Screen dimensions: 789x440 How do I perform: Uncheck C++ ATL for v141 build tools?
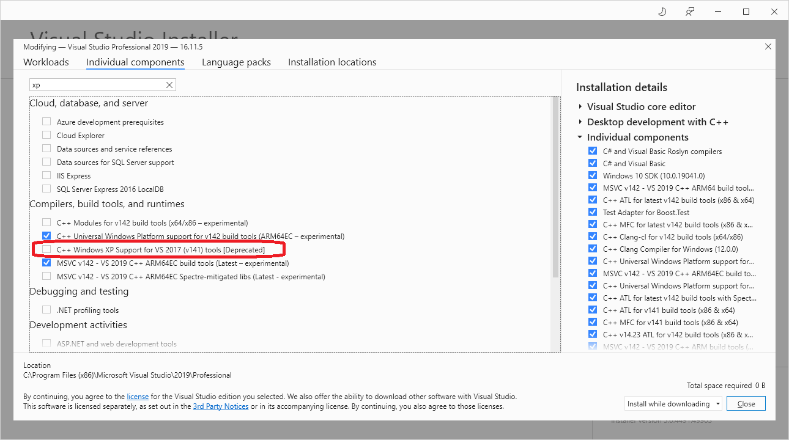pyautogui.click(x=592, y=310)
